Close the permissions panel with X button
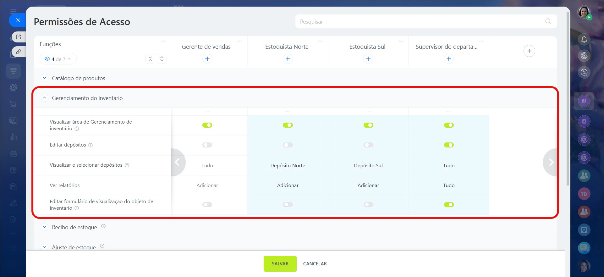Screen dimensions: 604x277 coord(18,20)
